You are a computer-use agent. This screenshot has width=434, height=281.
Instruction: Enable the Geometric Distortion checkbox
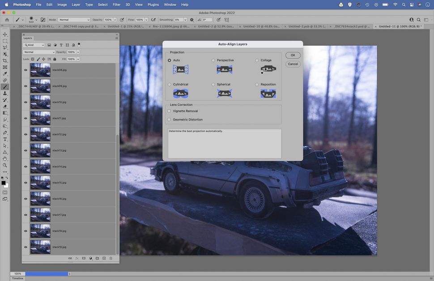(169, 120)
